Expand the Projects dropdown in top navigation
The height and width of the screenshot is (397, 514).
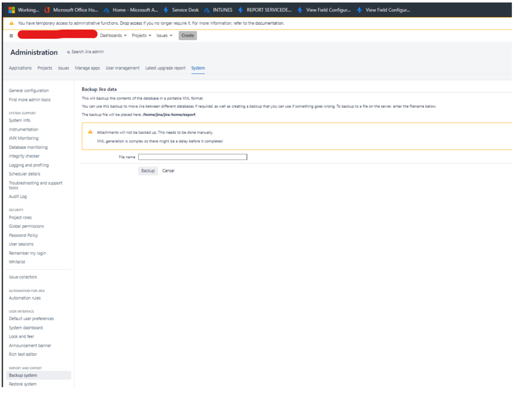tap(141, 36)
